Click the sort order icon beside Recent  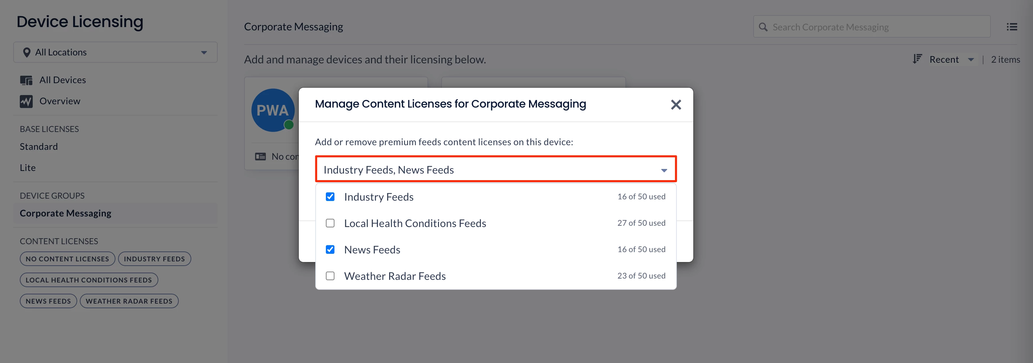[x=917, y=59]
